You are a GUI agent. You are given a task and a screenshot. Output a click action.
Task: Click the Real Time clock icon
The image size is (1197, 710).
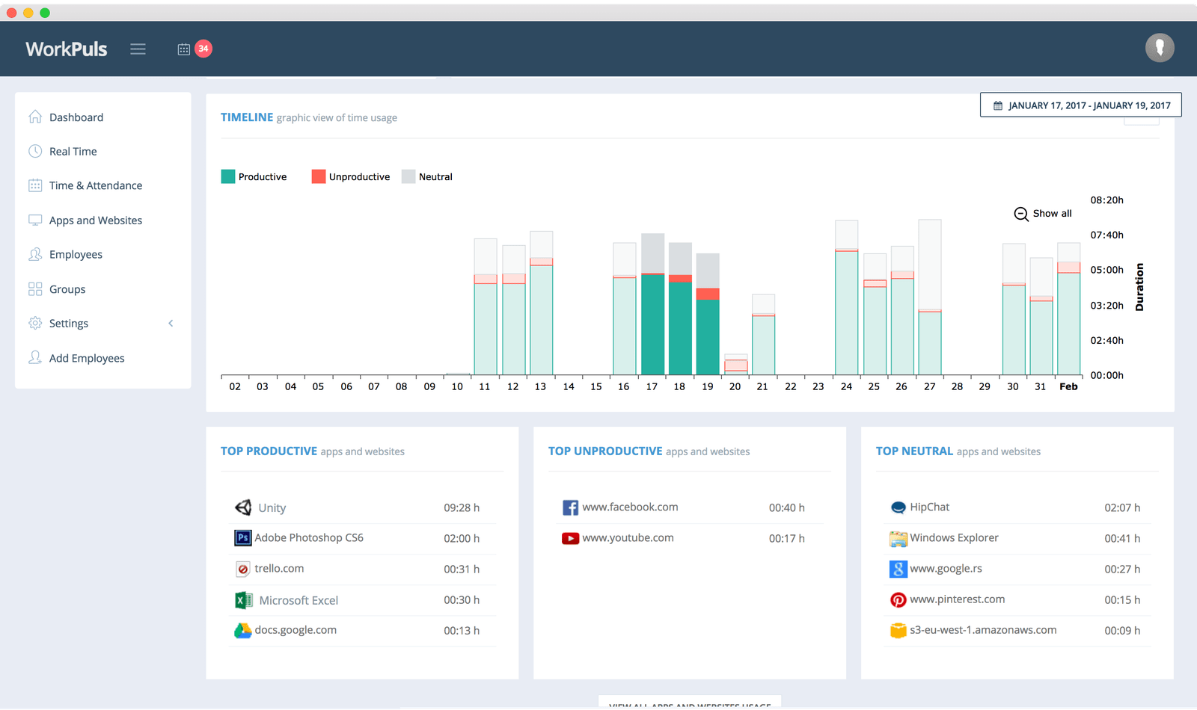click(x=35, y=151)
